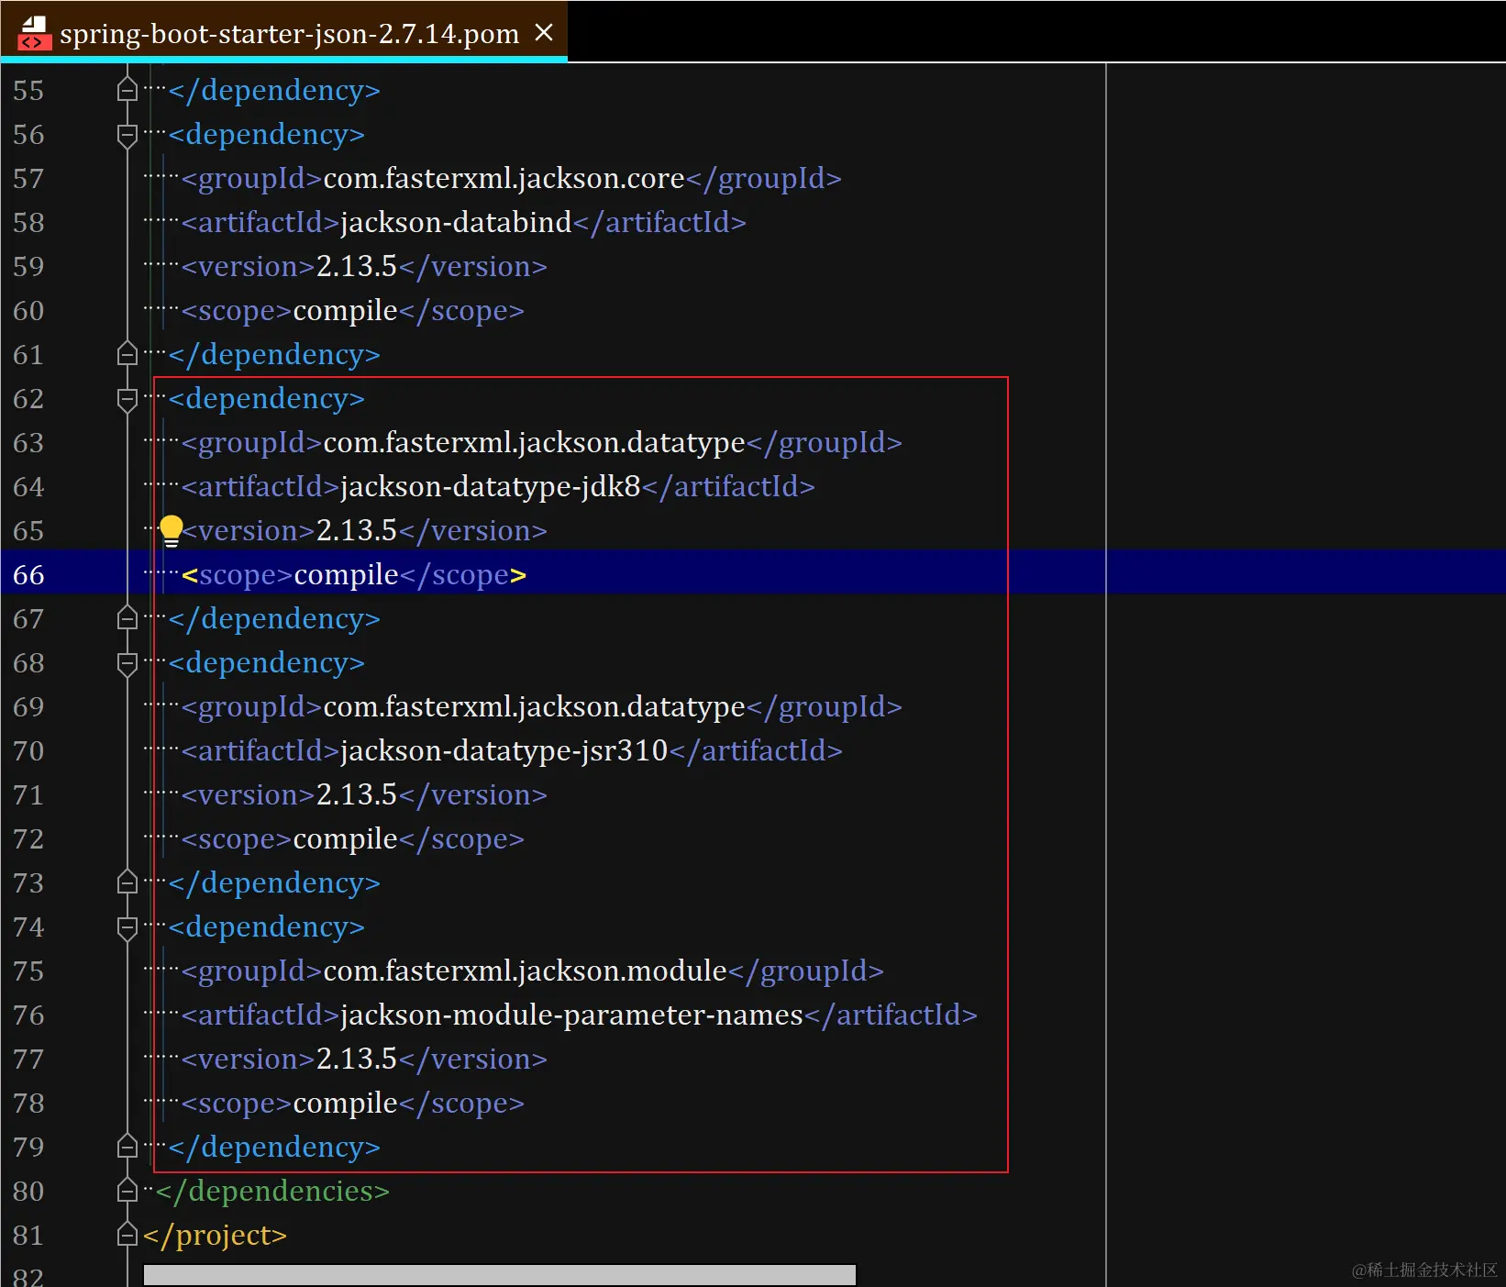
Task: Collapse the dependency block starting on line 68
Action: (x=127, y=663)
